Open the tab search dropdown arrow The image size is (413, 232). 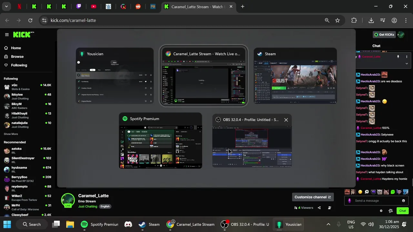point(6,6)
